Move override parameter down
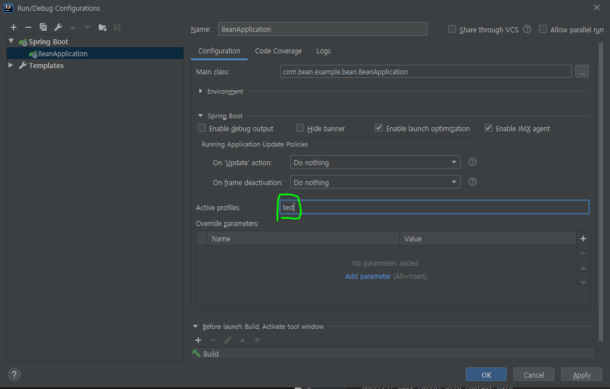The image size is (610, 389). point(583,282)
